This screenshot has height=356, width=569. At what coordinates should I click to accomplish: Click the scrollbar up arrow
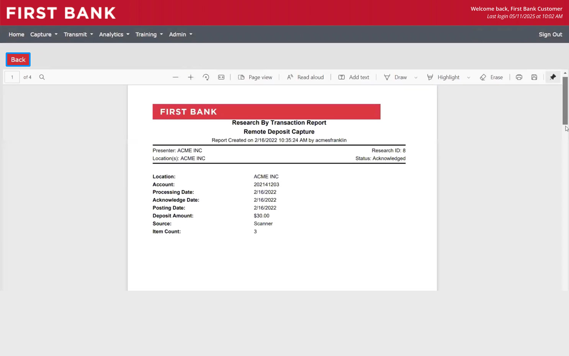point(565,73)
